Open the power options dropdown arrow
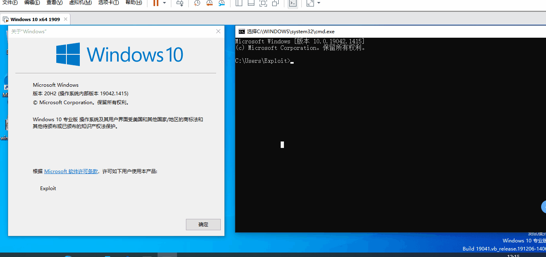Screen dimensions: 546x257 pos(164,3)
